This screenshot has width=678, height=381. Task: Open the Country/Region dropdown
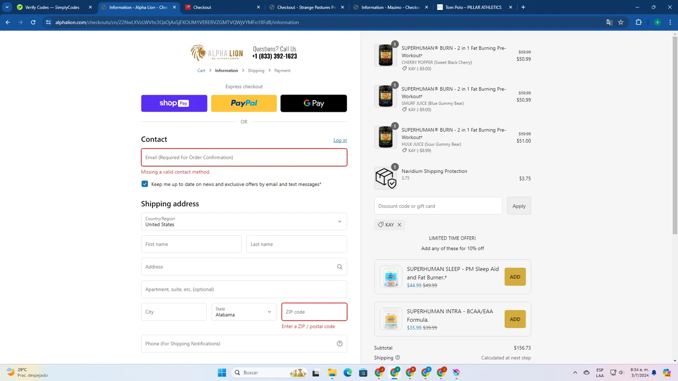tap(244, 222)
